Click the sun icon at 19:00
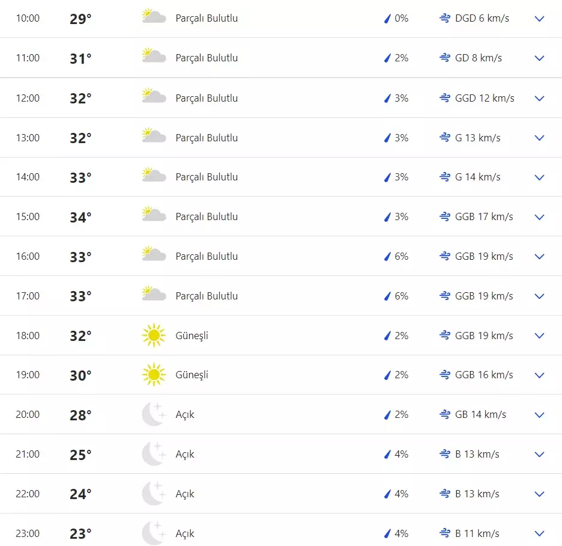The width and height of the screenshot is (562, 546). point(154,375)
